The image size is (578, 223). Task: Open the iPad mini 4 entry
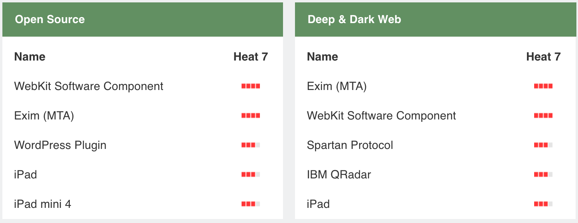pos(43,204)
